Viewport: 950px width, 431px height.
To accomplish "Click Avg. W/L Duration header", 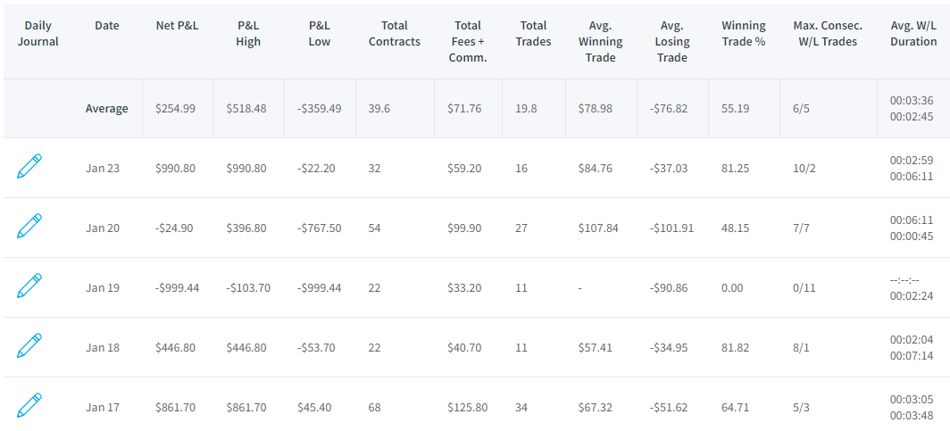I will (913, 33).
